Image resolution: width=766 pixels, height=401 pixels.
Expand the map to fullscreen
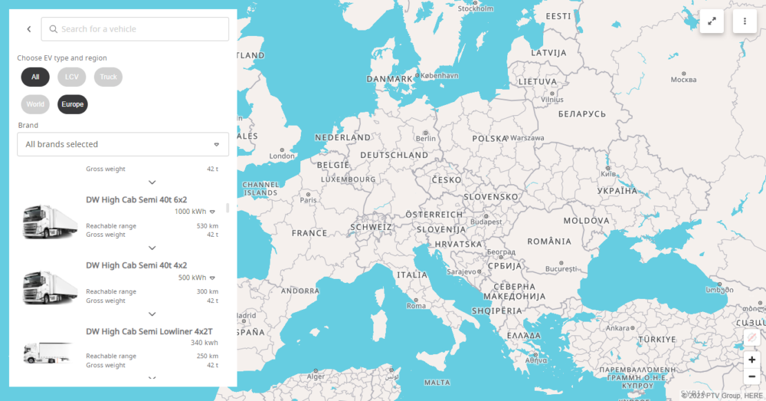click(x=712, y=21)
